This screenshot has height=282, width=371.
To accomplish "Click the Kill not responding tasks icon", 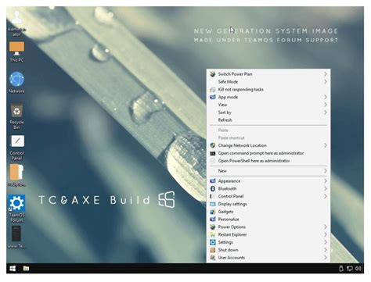I will [213, 89].
